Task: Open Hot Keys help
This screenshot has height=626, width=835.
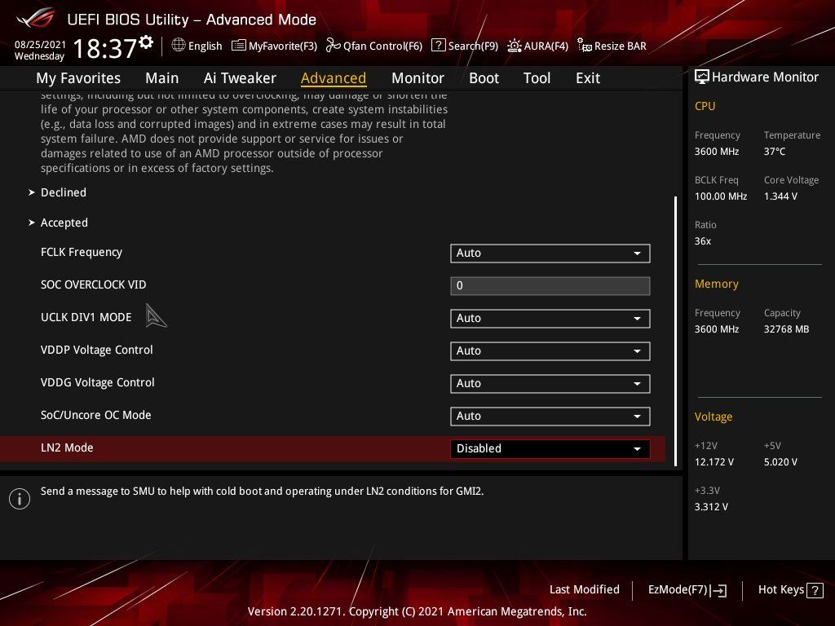Action: [x=791, y=590]
